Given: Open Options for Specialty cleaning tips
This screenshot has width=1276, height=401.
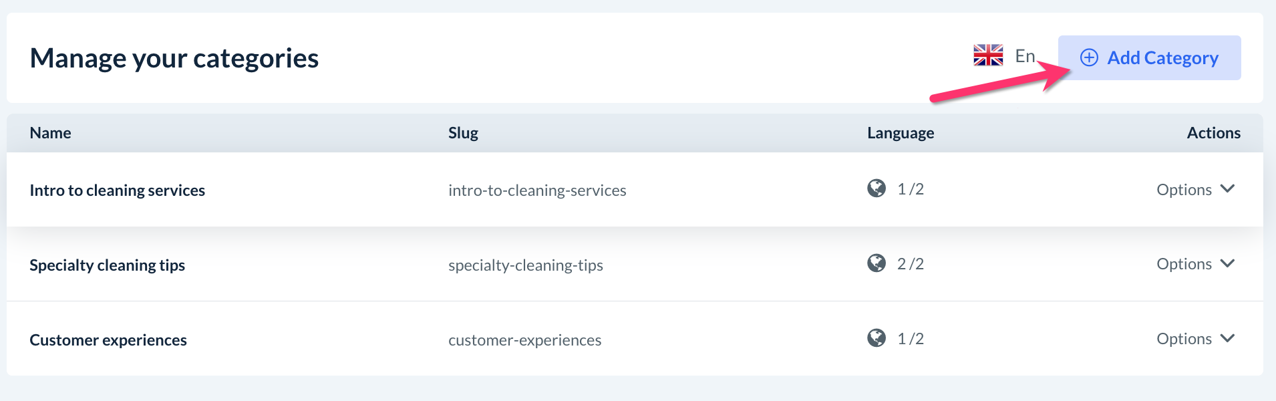Looking at the screenshot, I should pyautogui.click(x=1184, y=265).
